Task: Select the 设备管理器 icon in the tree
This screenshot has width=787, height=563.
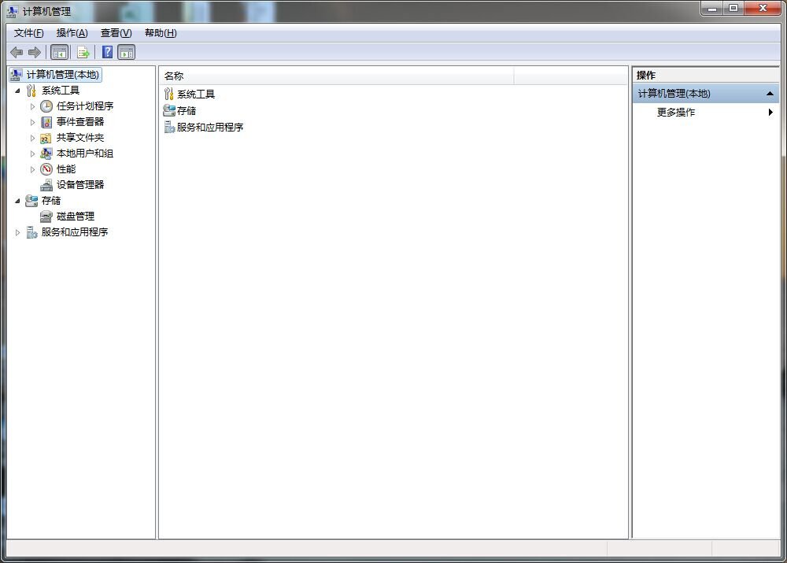Action: click(46, 184)
